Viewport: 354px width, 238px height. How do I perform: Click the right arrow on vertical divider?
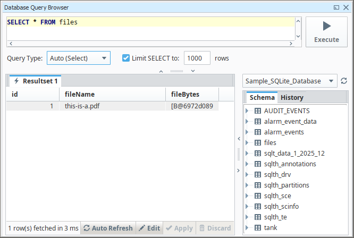[x=239, y=171]
